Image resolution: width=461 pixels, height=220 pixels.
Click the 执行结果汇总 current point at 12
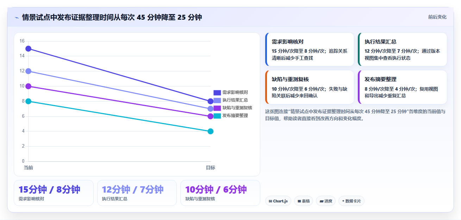click(29, 71)
